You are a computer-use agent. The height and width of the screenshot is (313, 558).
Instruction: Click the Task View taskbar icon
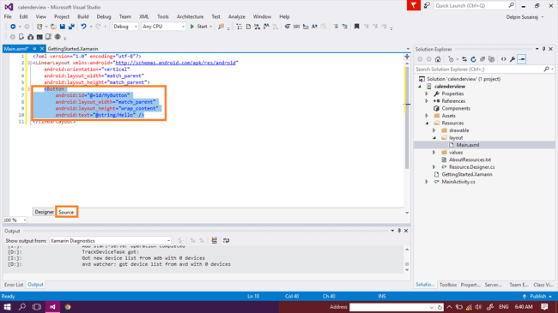[37, 307]
